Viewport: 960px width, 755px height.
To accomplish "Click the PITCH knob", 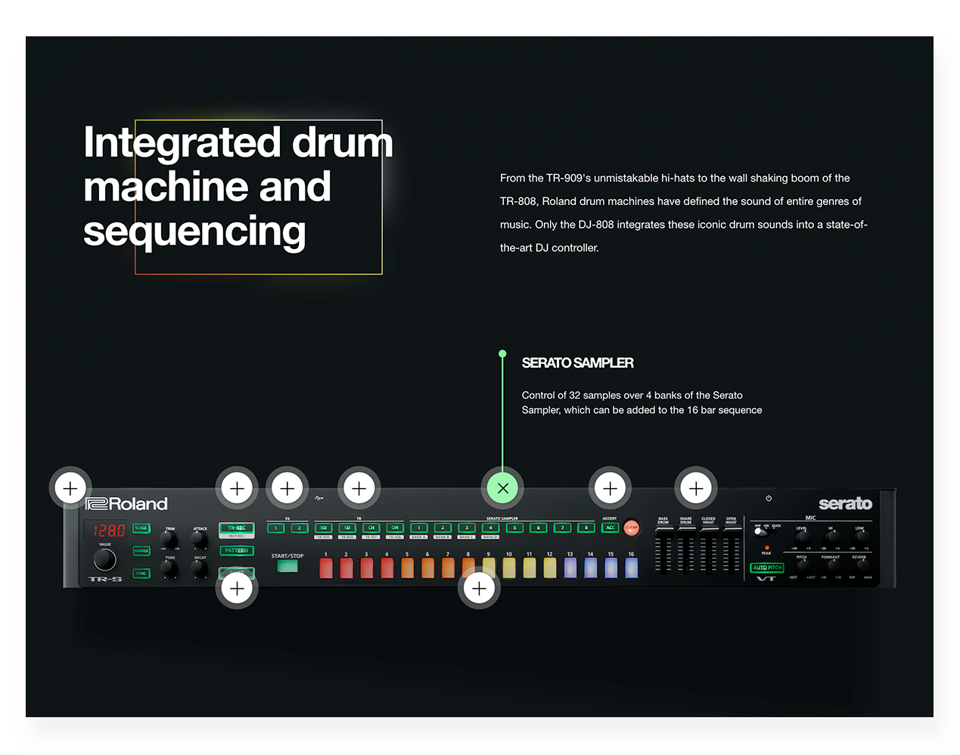I will [x=802, y=566].
